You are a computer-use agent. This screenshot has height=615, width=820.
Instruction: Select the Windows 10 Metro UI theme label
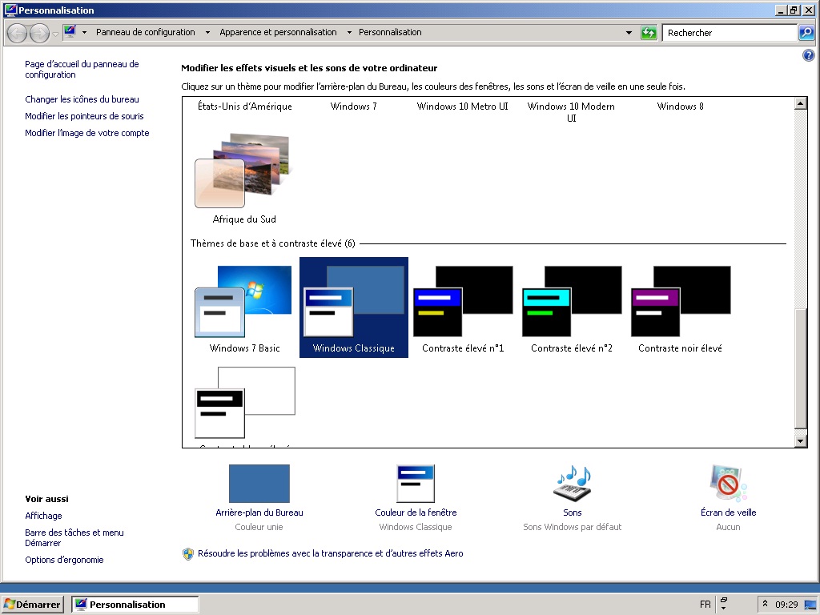click(462, 107)
